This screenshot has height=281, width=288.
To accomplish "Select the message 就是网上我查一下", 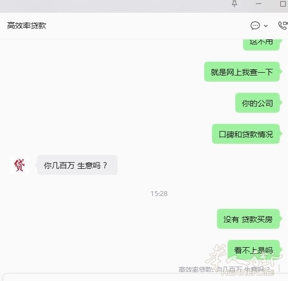I will (242, 72).
